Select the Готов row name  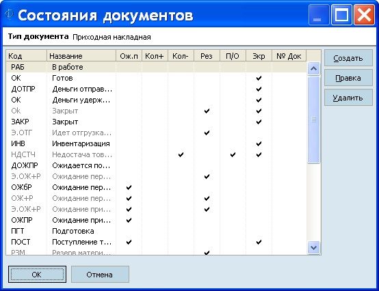(62, 78)
